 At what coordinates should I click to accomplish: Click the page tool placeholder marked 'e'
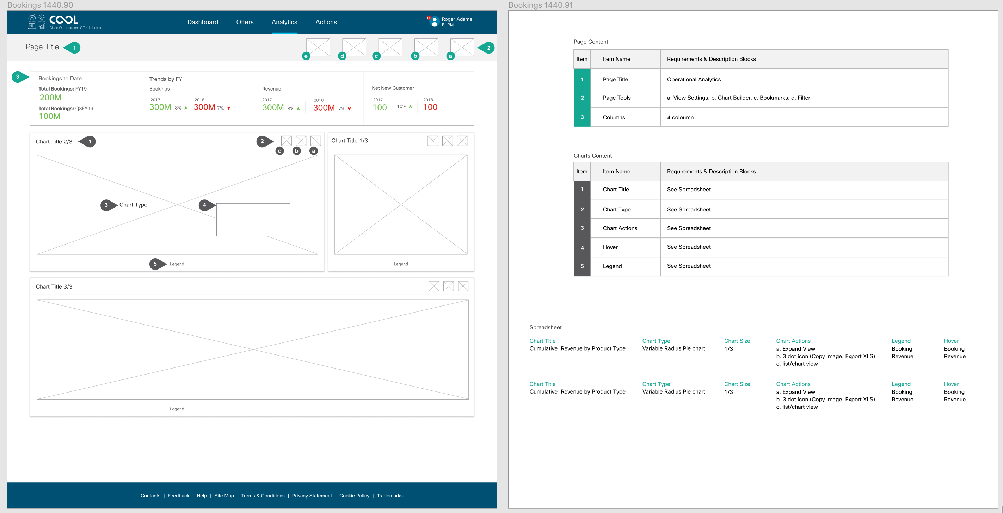pos(318,47)
